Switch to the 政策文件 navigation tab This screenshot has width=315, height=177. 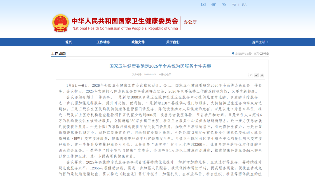point(138,42)
